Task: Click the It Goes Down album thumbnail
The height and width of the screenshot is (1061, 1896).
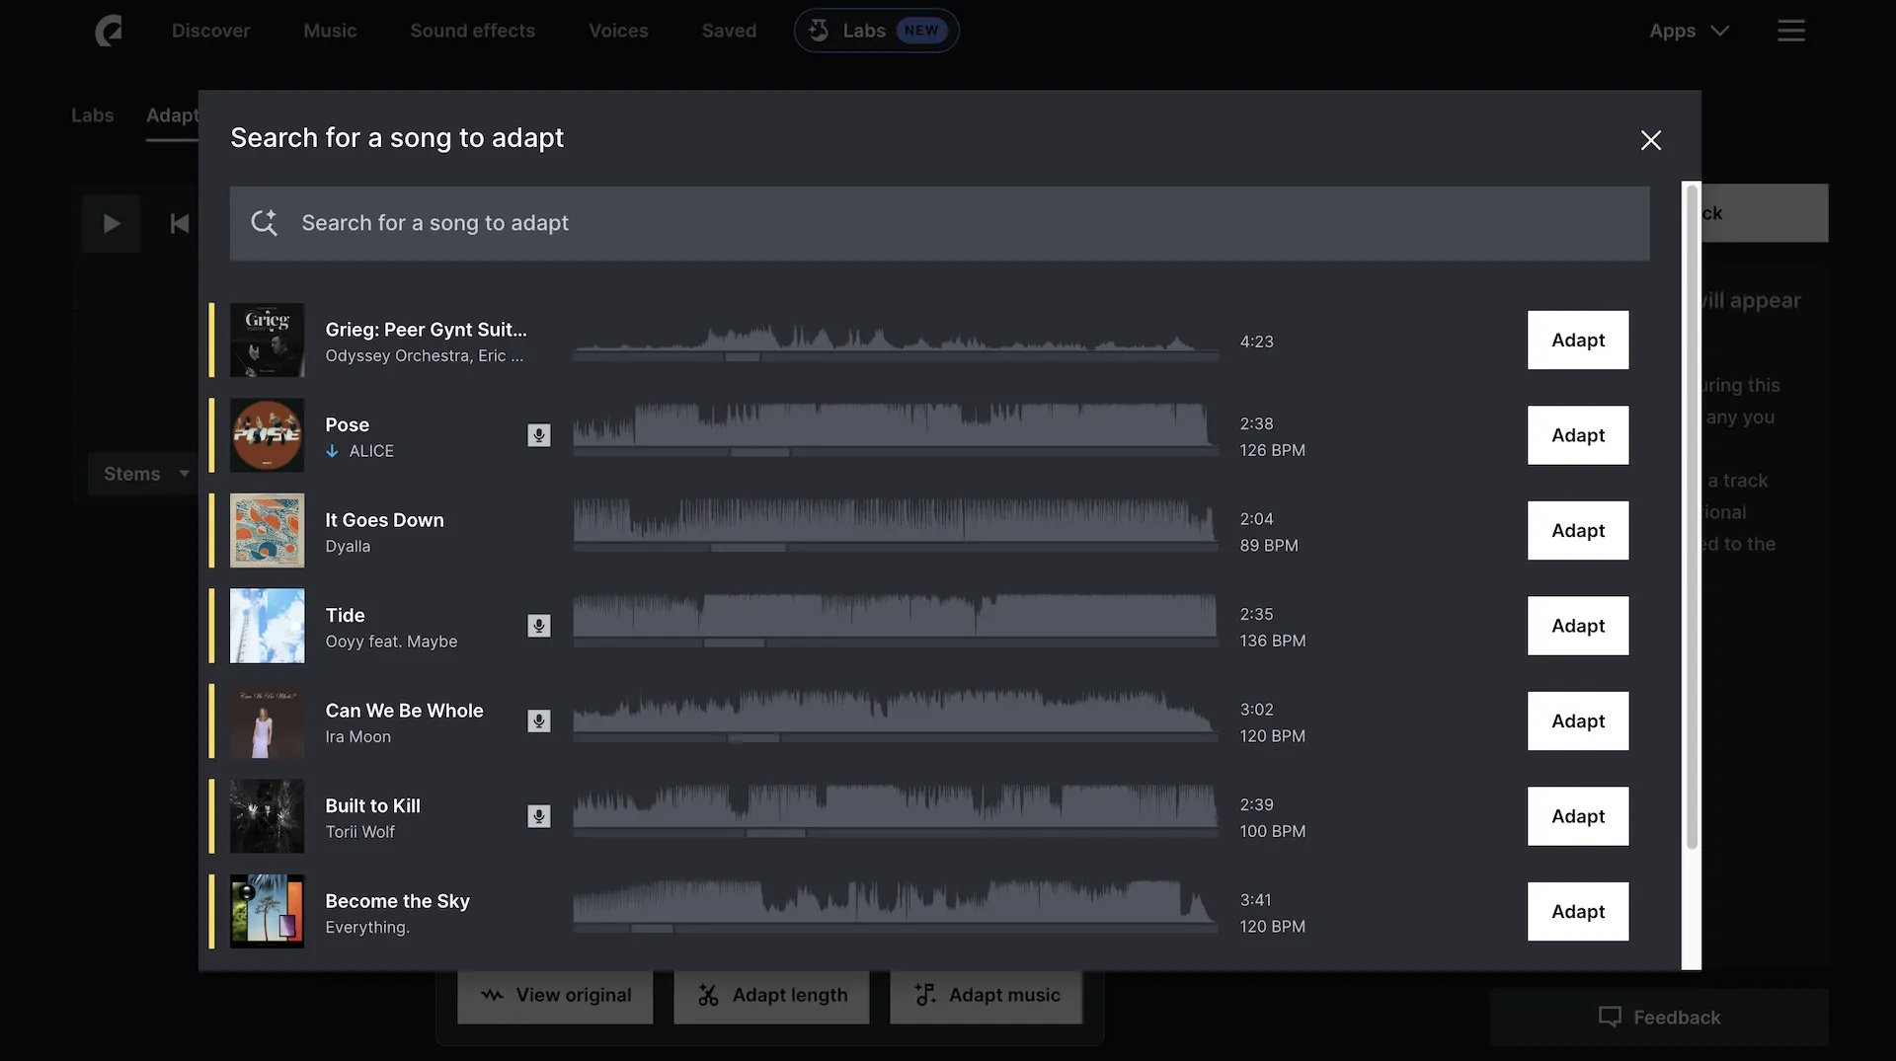Action: [x=267, y=530]
